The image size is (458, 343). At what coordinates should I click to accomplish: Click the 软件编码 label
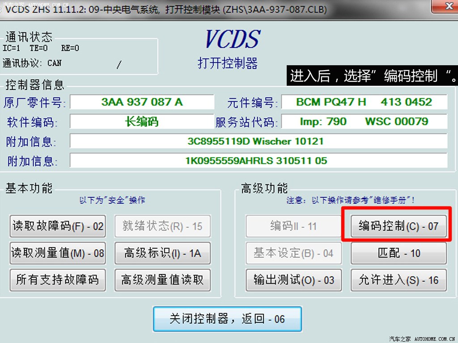pos(32,122)
